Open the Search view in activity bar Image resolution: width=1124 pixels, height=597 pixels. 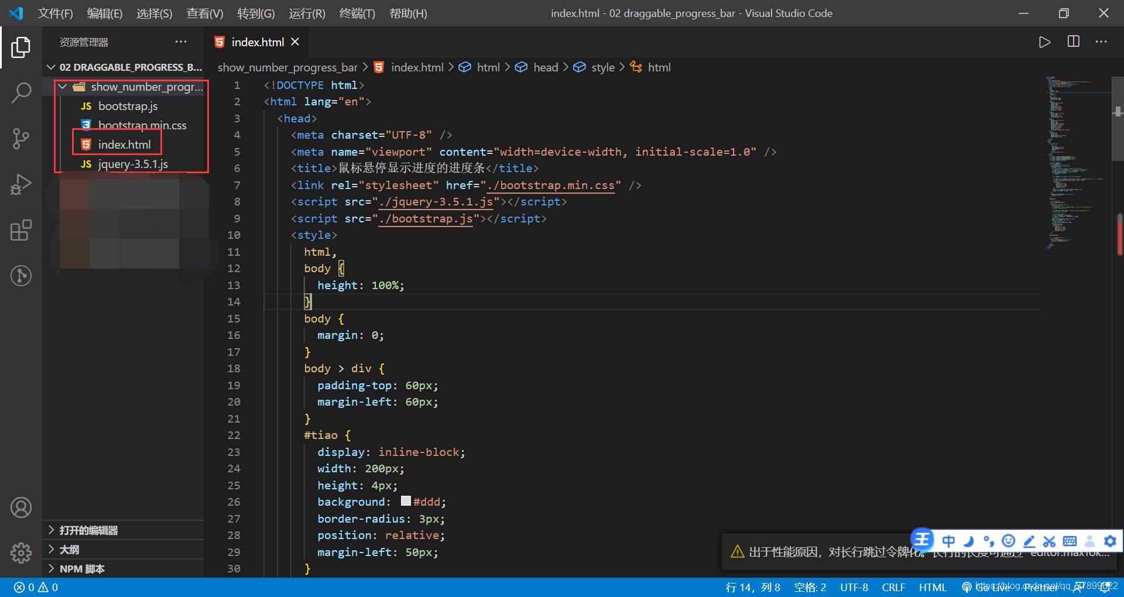click(21, 92)
